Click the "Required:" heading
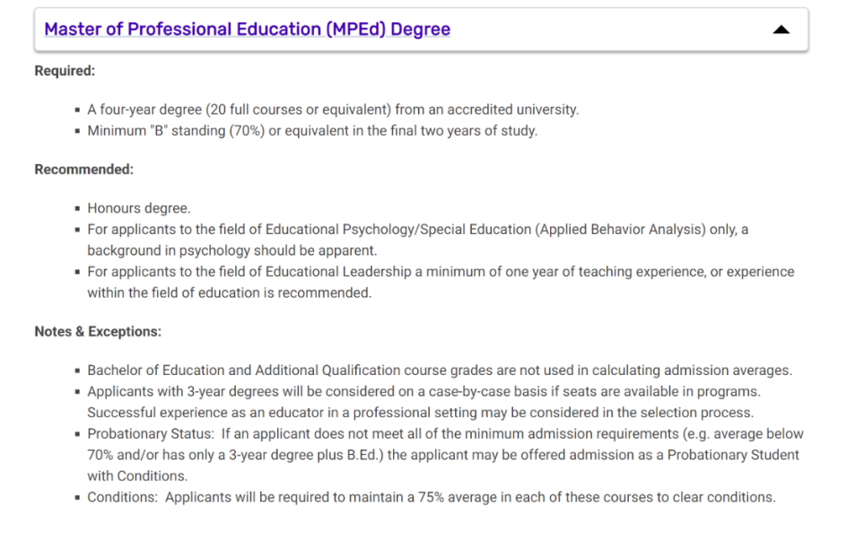Viewport: 864px width, 541px height. [65, 71]
